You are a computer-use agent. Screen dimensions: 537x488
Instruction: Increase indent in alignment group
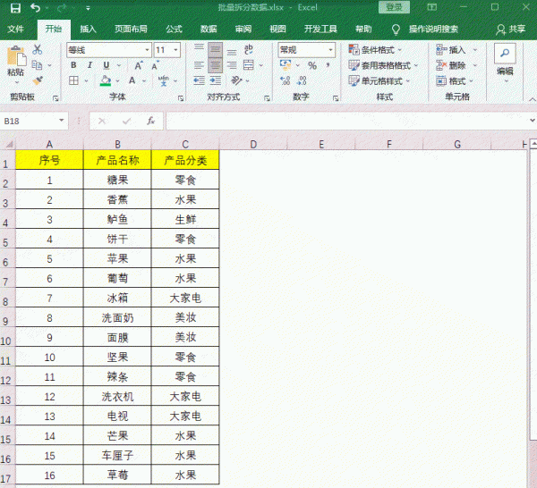(216, 80)
